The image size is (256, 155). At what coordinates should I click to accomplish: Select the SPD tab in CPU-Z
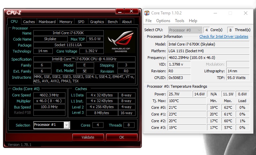(81, 22)
